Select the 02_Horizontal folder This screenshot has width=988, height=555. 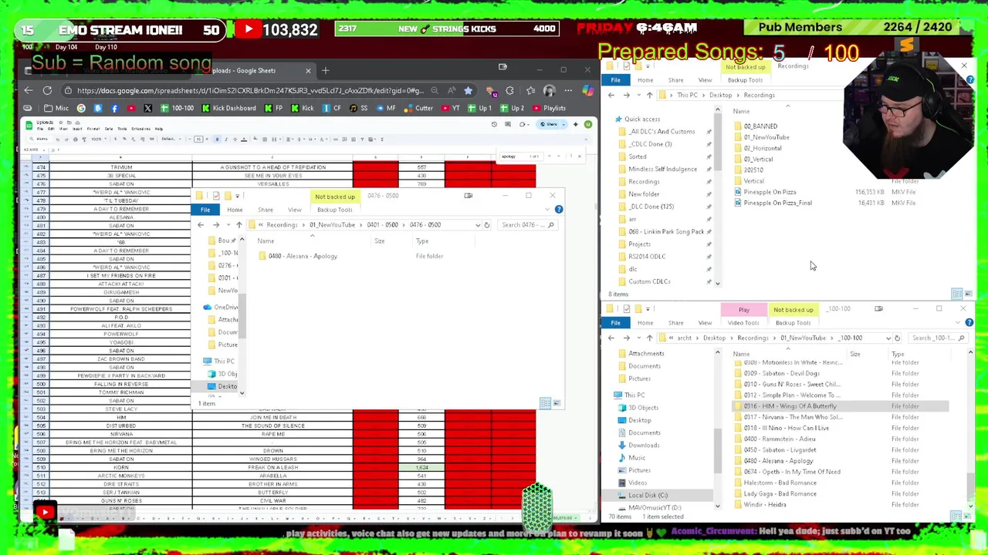[763, 148]
